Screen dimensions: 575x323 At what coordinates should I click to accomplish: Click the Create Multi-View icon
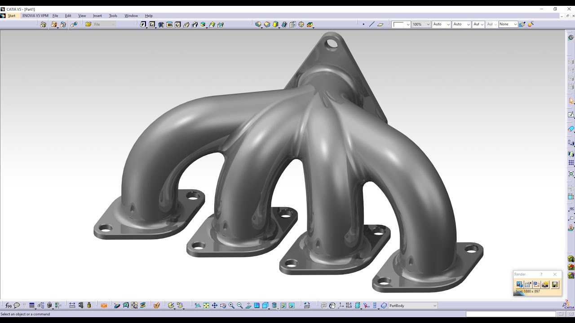257,306
